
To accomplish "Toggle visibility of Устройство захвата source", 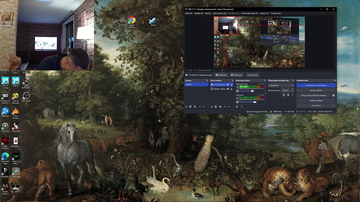I will pyautogui.click(x=228, y=84).
